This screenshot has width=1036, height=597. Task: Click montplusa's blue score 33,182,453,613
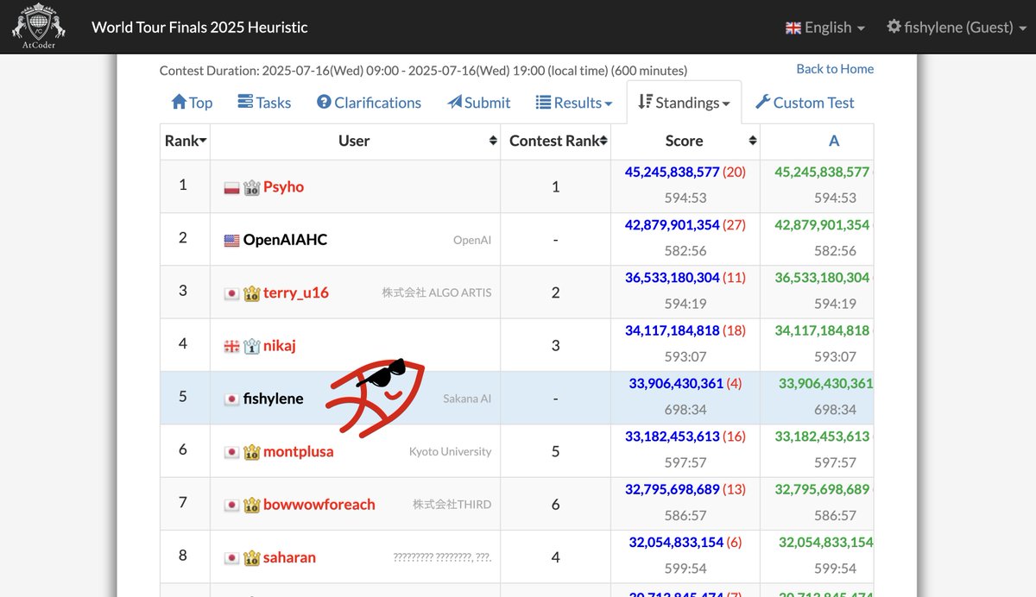(x=672, y=437)
